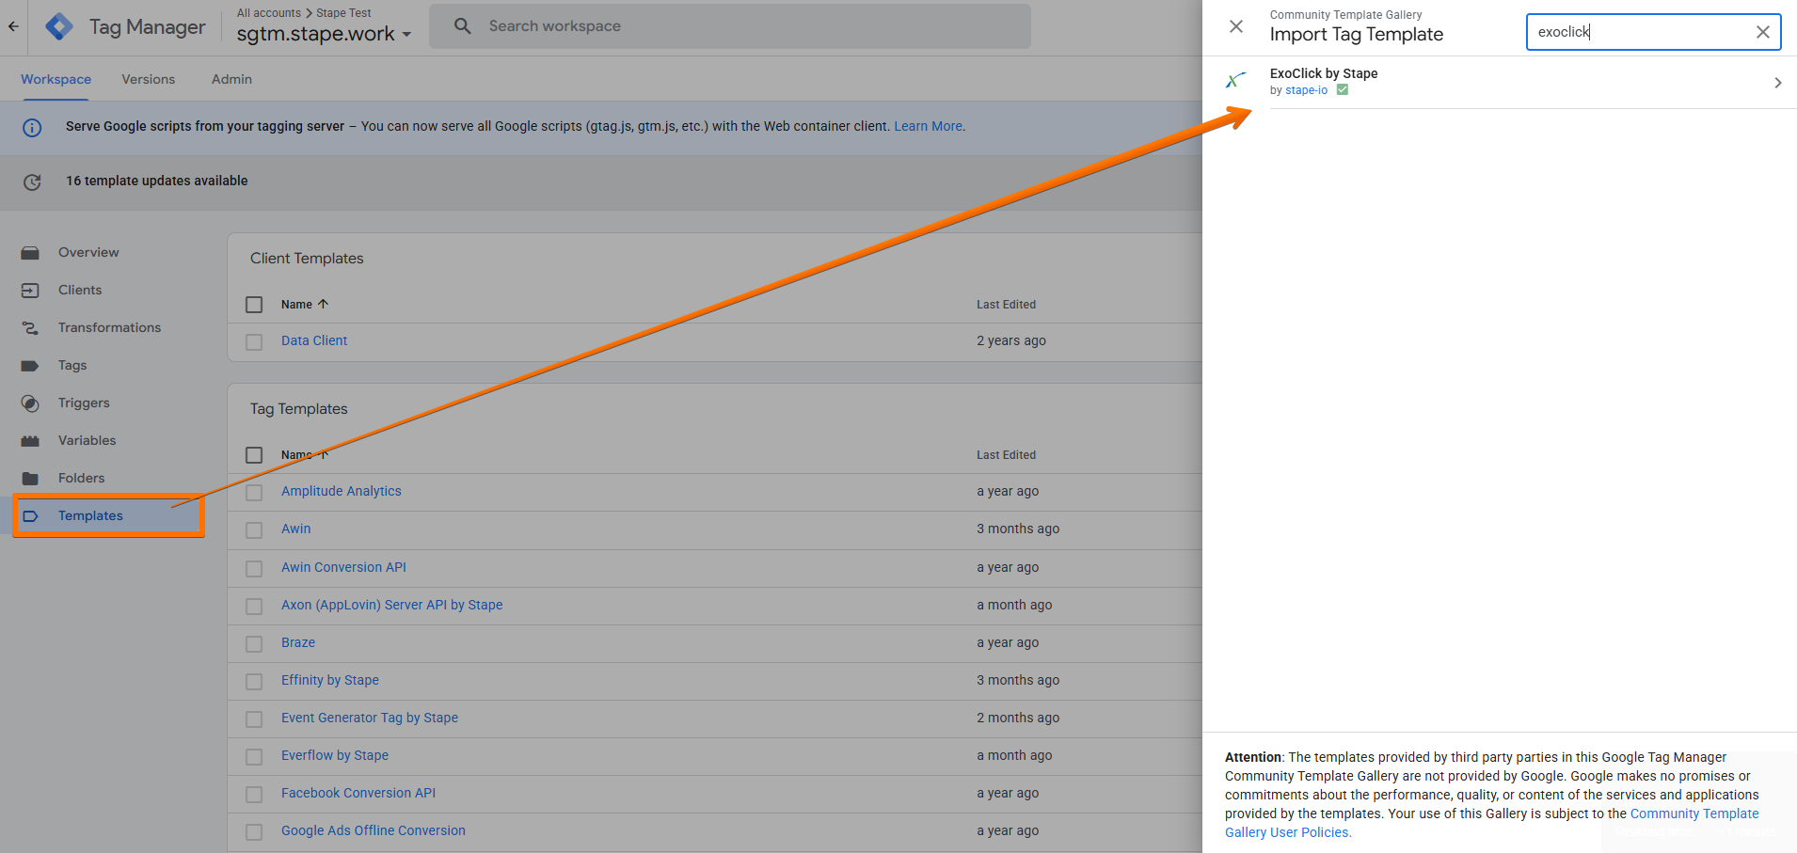
Task: Check the Amplitude Analytics checkbox
Action: coord(254,493)
